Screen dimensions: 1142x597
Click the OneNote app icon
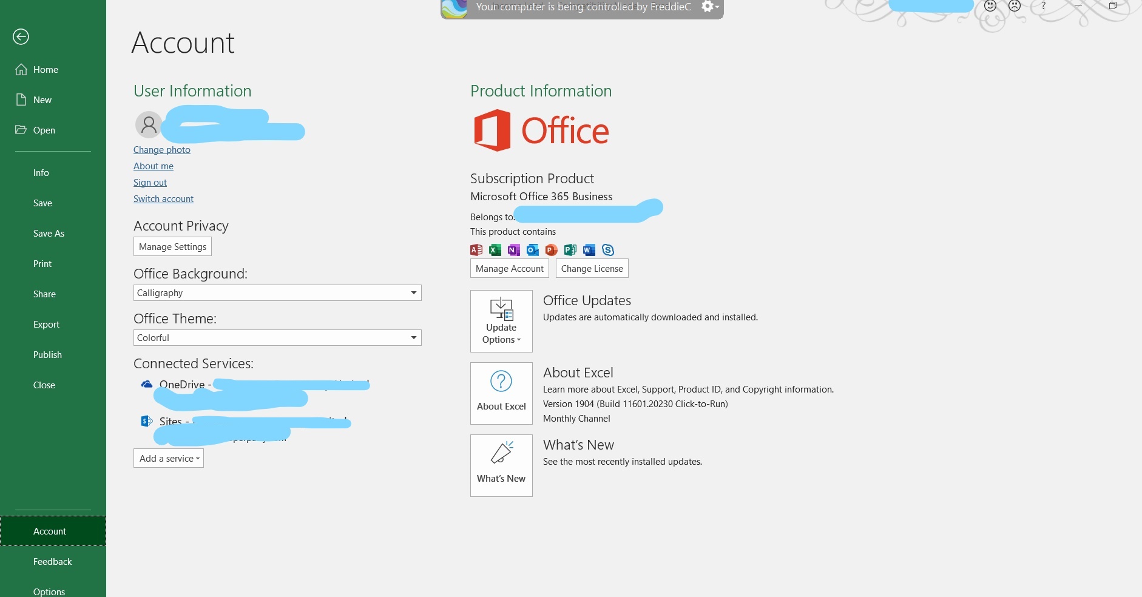514,250
